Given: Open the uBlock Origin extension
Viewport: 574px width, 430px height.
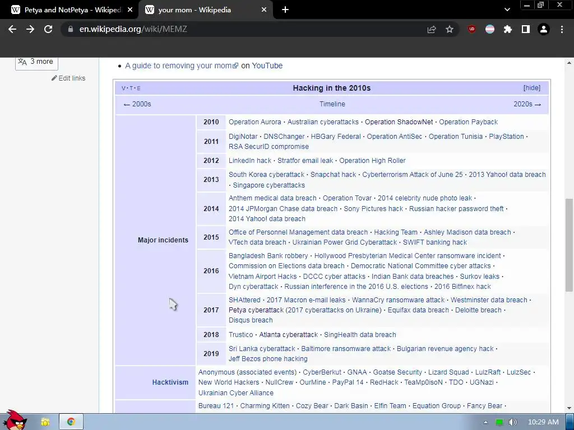Looking at the screenshot, I should point(472,29).
